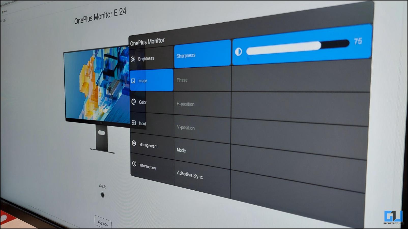Click the Buy now button
The image size is (408, 229).
tap(103, 222)
